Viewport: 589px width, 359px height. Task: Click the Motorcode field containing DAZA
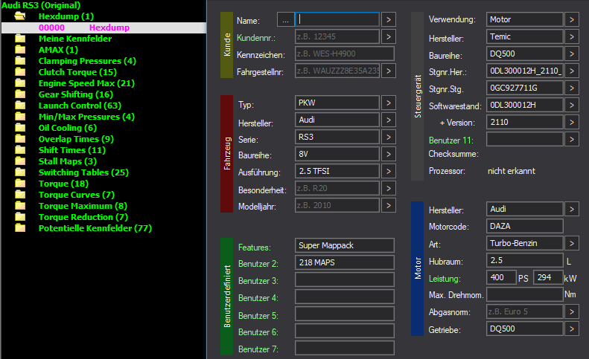click(525, 226)
